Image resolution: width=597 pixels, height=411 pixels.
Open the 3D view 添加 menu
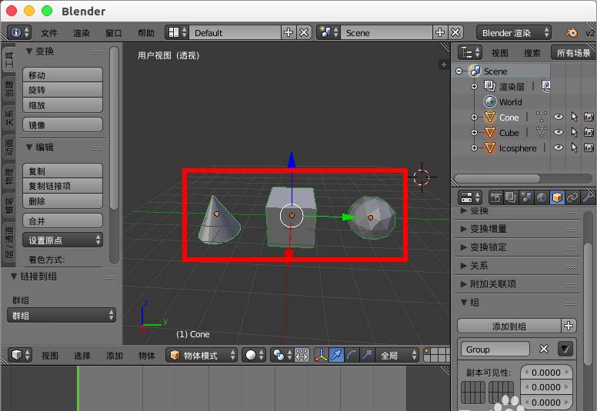click(x=114, y=356)
